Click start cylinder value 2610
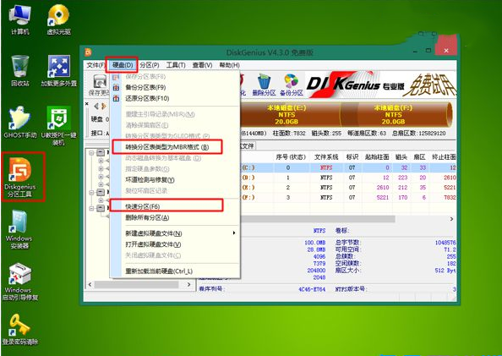 click(383, 188)
